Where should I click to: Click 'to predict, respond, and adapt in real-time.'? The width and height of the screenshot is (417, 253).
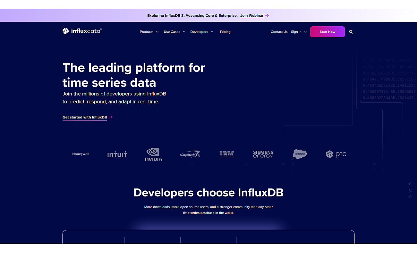(x=111, y=102)
